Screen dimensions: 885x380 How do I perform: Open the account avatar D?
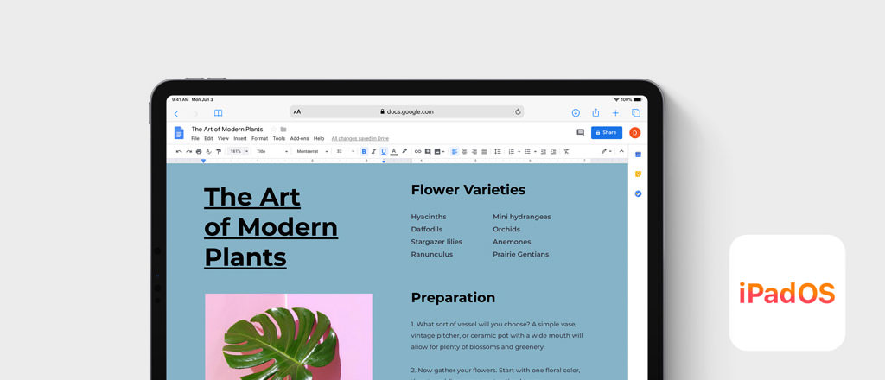click(x=635, y=132)
